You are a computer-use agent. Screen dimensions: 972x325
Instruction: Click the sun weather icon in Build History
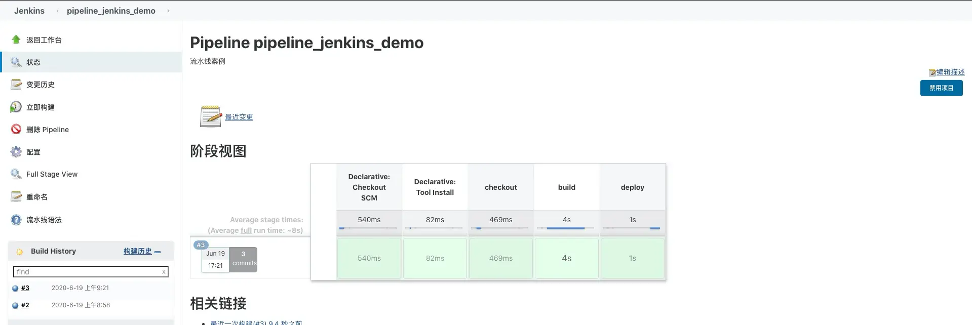point(20,252)
